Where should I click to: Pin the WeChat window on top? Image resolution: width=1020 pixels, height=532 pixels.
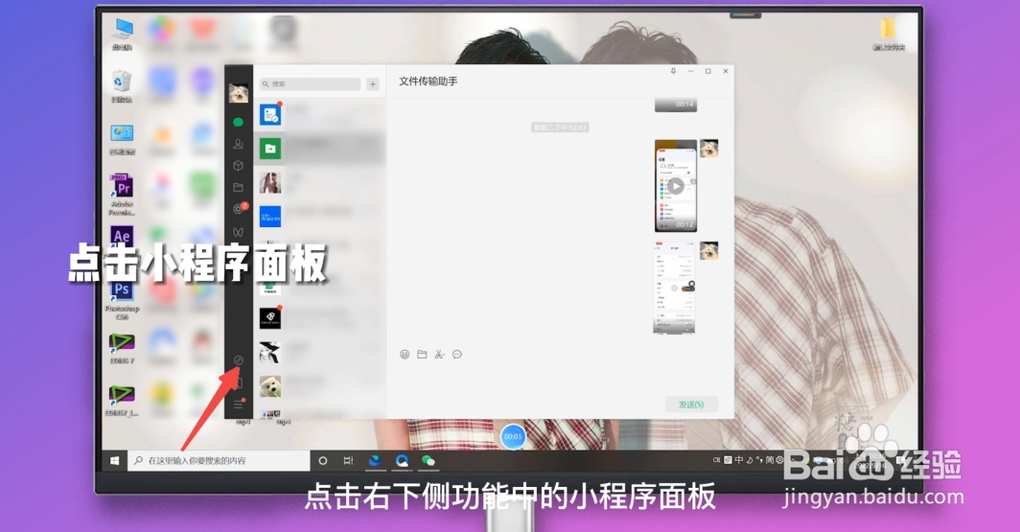coord(673,72)
